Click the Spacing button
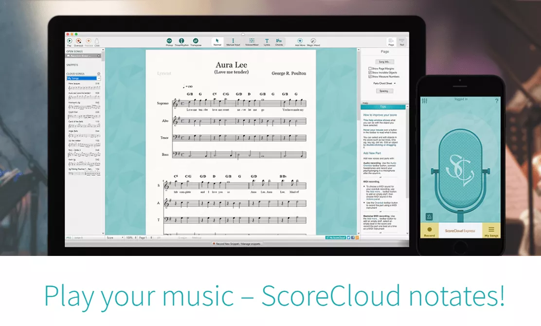Image resolution: width=541 pixels, height=326 pixels. (384, 91)
